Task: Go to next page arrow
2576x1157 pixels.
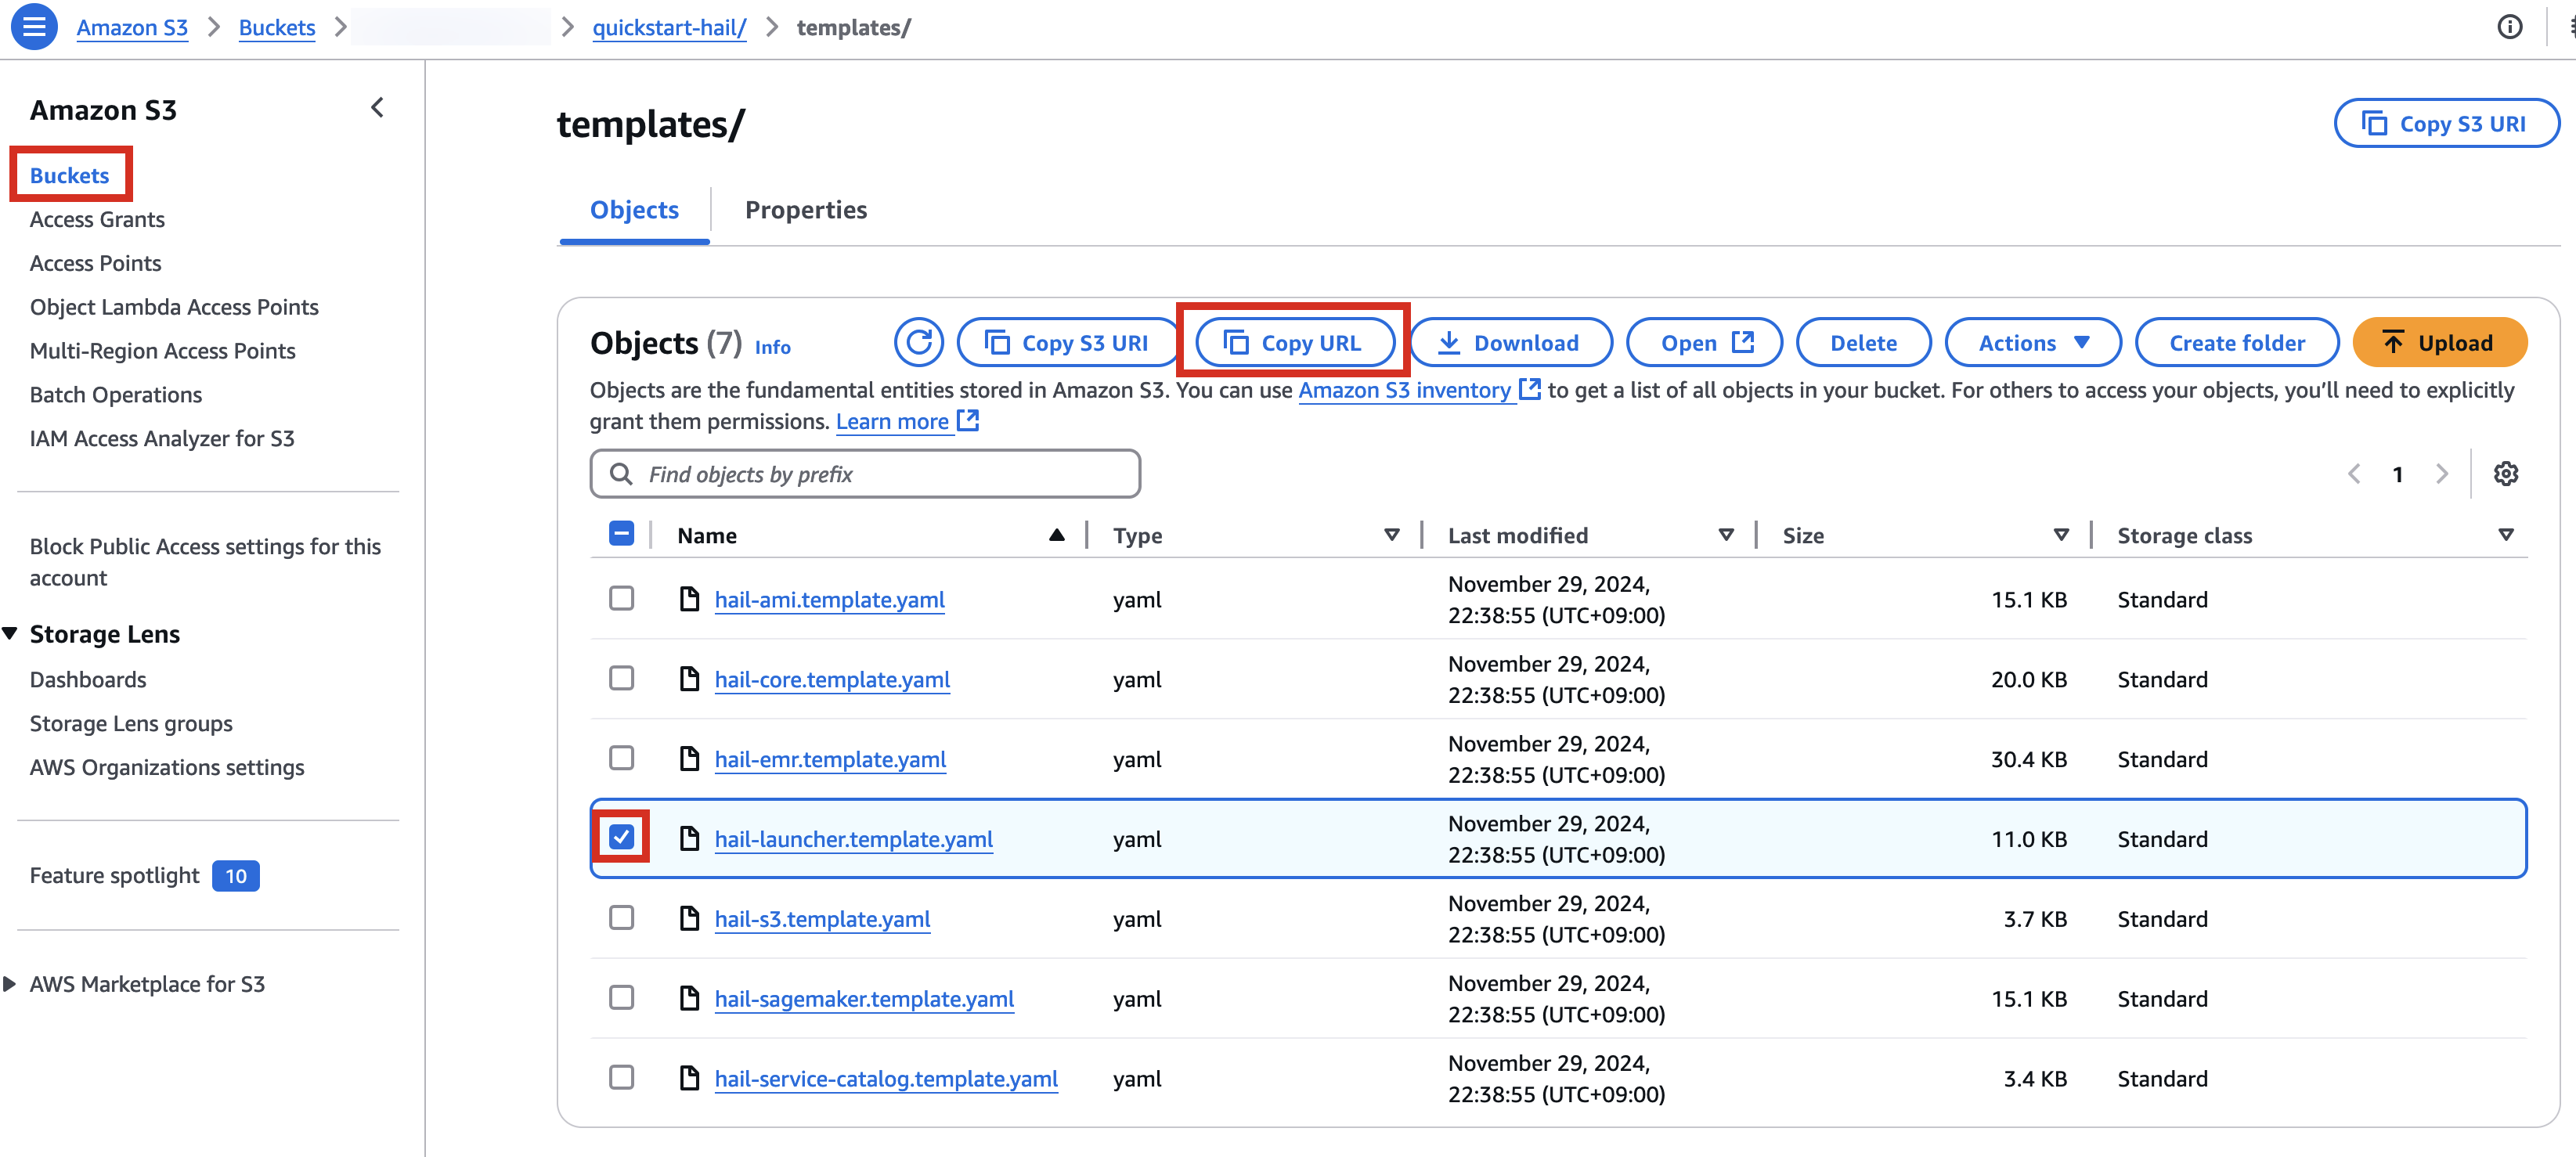Action: [x=2441, y=474]
